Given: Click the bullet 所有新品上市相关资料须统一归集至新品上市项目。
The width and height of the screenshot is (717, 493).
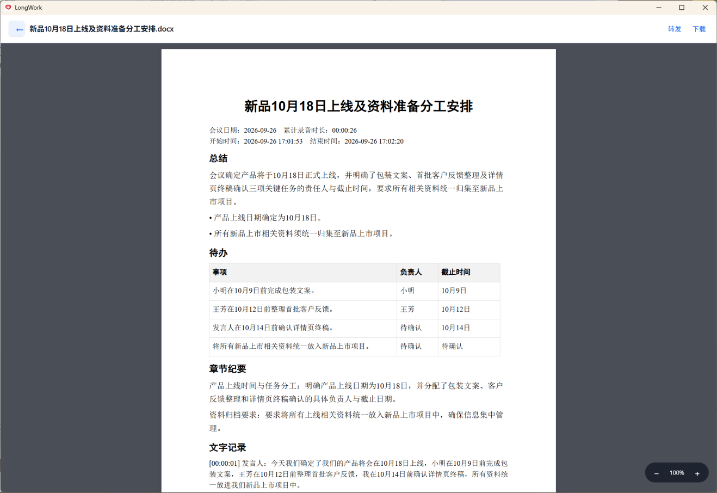Looking at the screenshot, I should click(302, 234).
